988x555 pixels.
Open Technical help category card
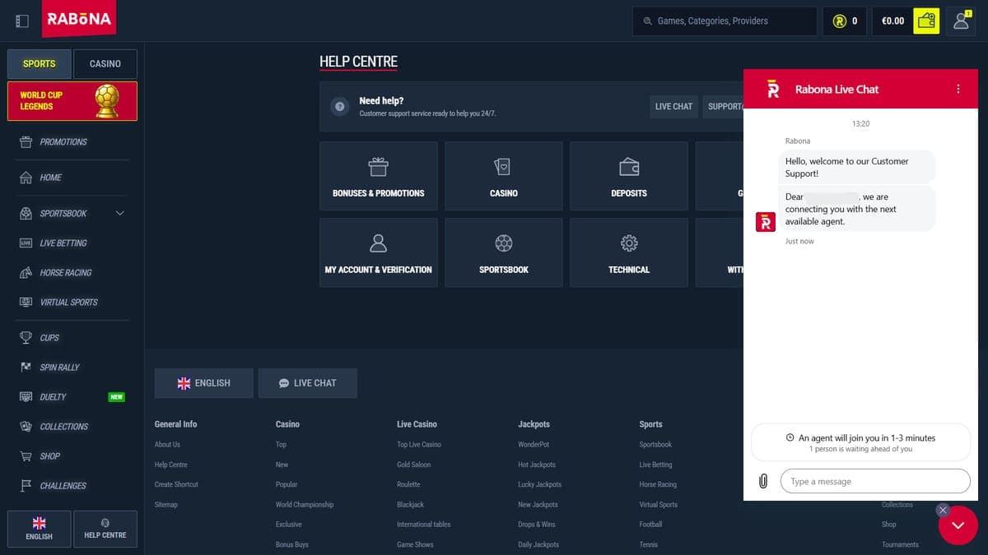tap(629, 252)
